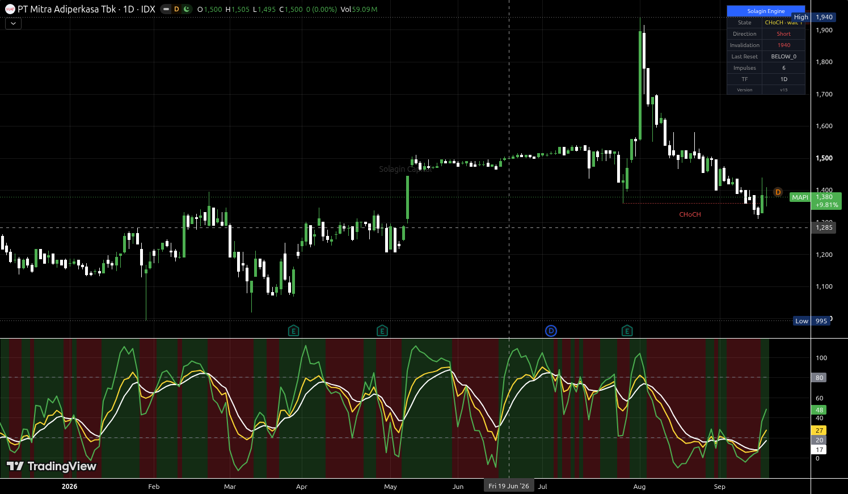Click the yellow 27 oscillator value label
Image resolution: width=848 pixels, height=494 pixels.
[819, 430]
